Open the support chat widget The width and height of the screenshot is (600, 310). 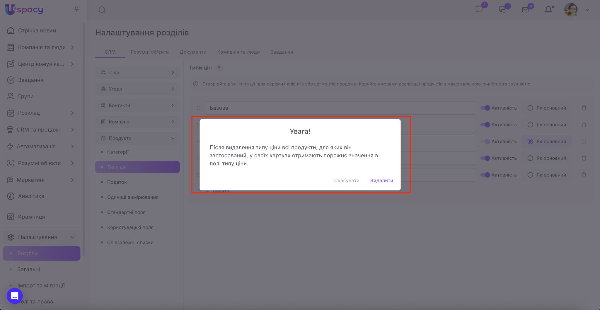(x=15, y=296)
